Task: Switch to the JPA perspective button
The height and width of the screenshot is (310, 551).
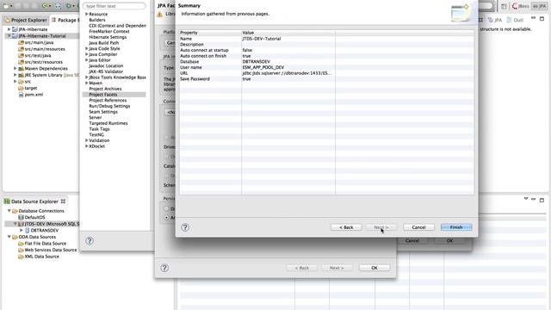Action: [x=539, y=6]
